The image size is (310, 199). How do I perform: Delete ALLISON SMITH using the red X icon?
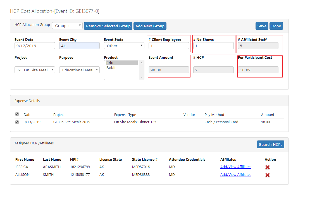(267, 175)
